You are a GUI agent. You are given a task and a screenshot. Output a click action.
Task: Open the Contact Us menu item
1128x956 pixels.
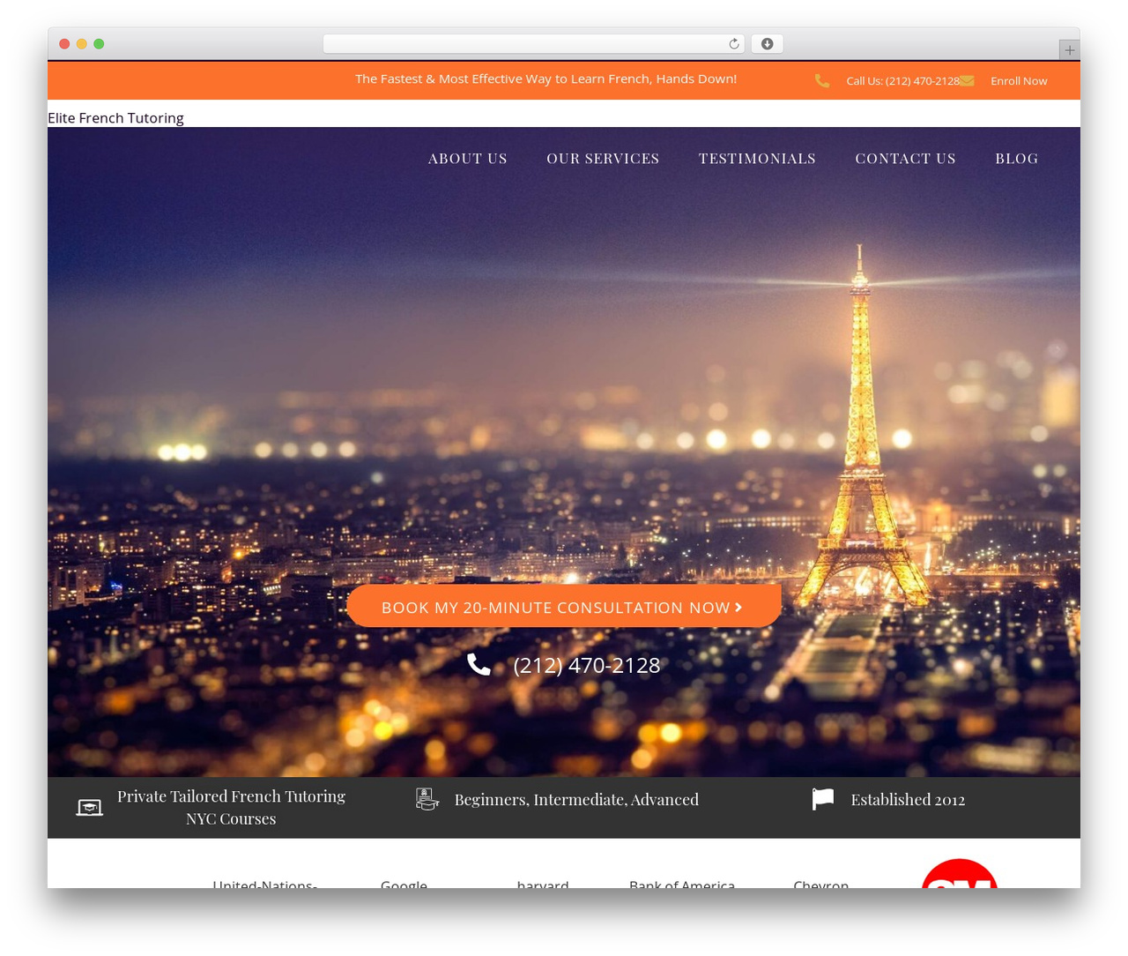click(905, 158)
